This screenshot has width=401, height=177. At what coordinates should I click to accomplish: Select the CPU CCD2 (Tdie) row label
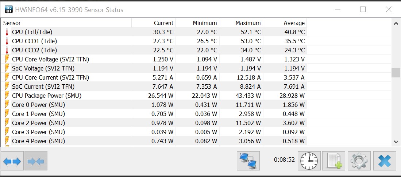[35, 50]
